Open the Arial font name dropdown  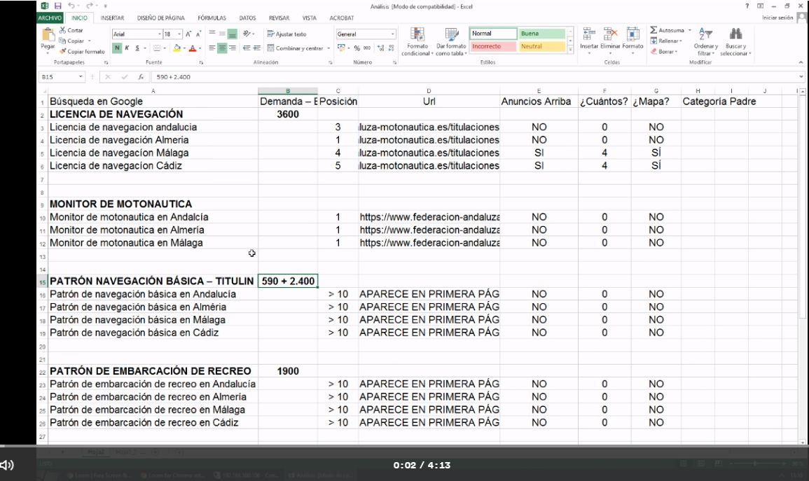(159, 34)
